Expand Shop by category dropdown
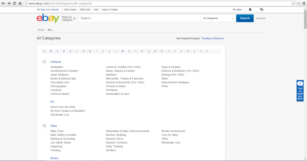 (69, 18)
